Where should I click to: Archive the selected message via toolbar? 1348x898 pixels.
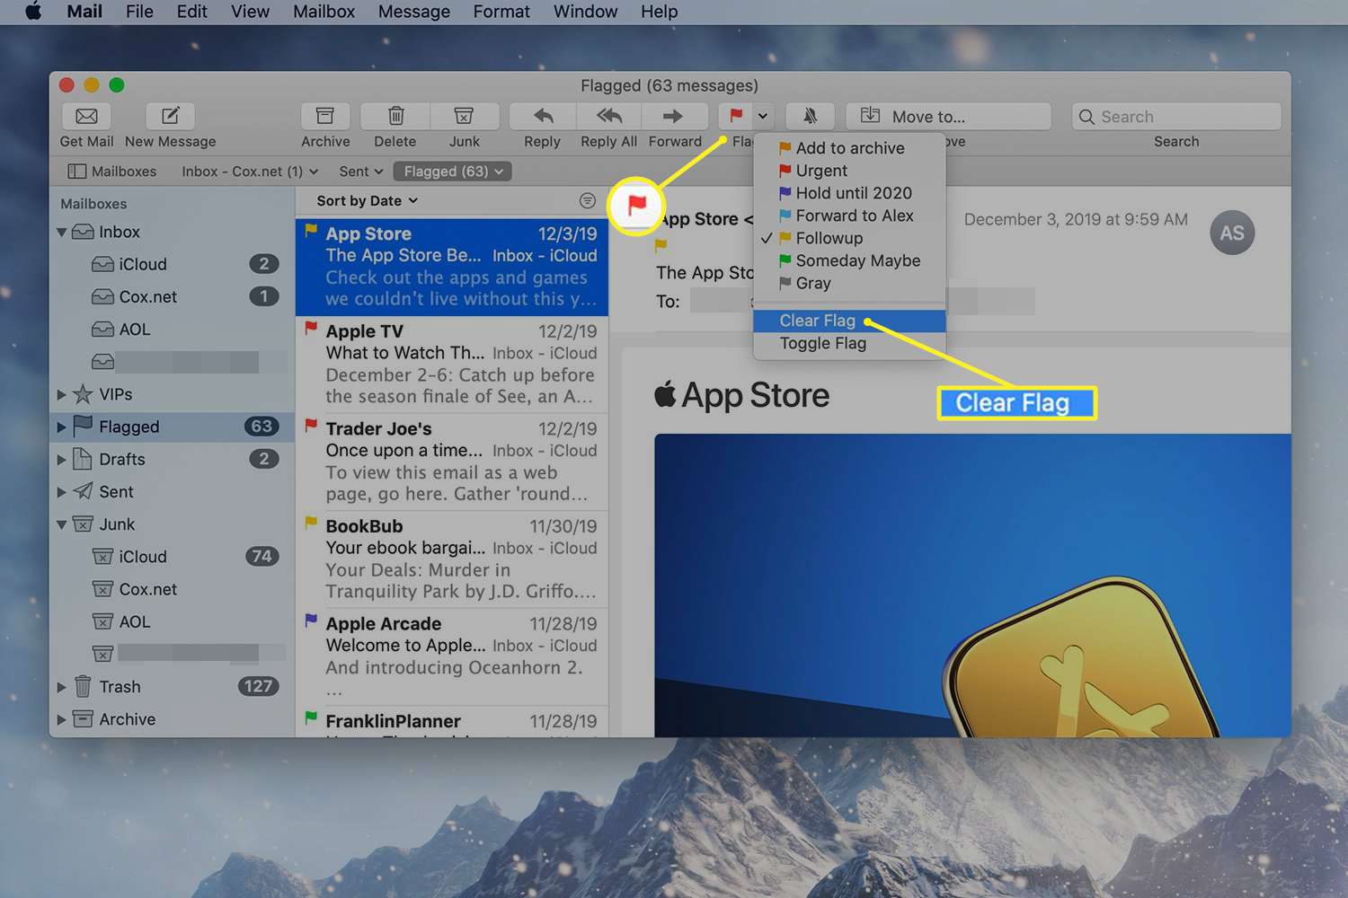[324, 116]
